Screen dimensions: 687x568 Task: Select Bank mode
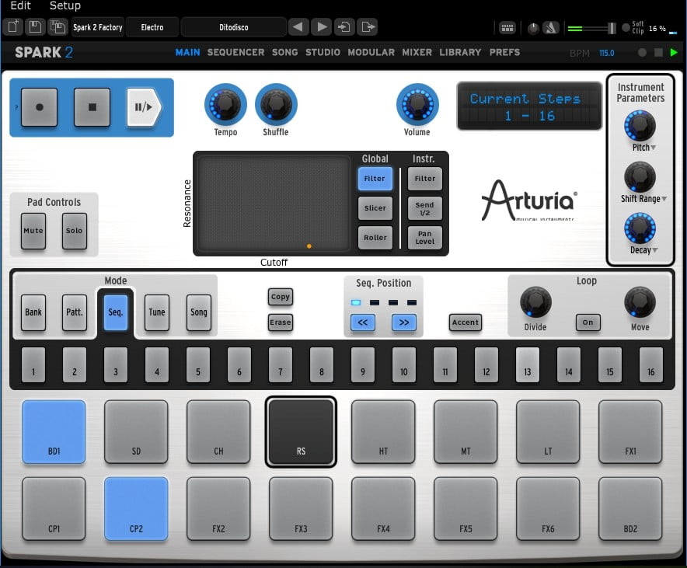pos(33,312)
